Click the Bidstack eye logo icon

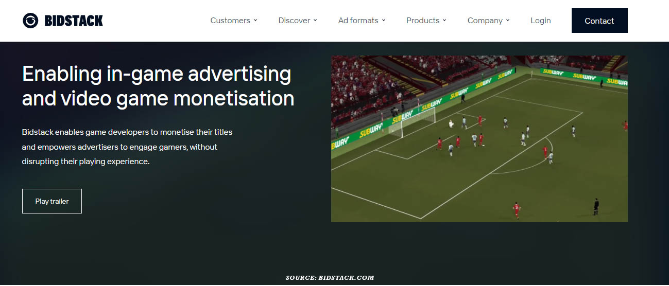pyautogui.click(x=30, y=21)
